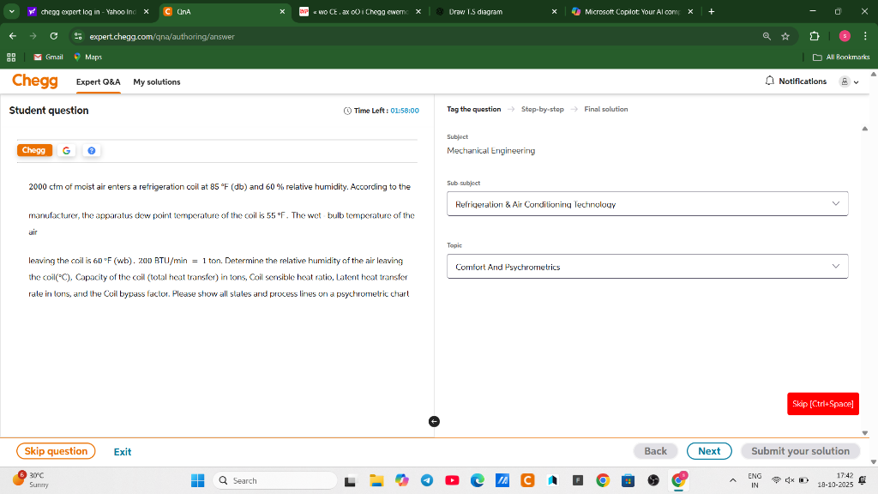Click the Next button
878x494 pixels.
[x=709, y=451]
